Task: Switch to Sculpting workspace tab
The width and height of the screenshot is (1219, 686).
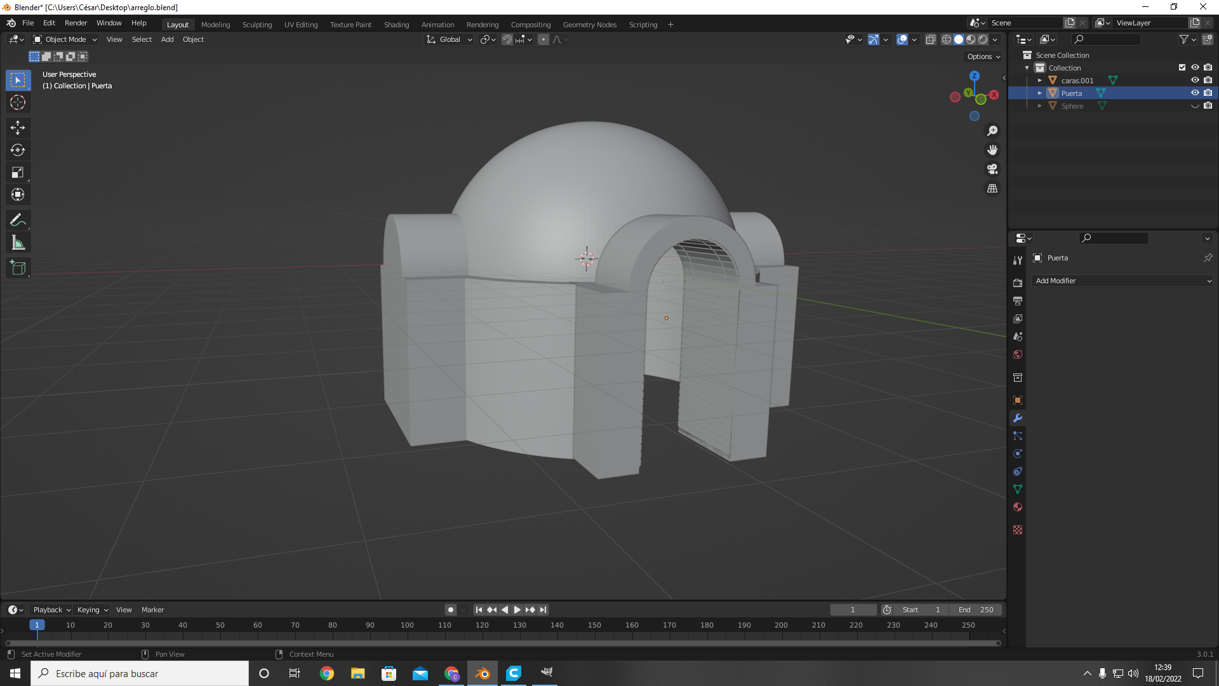Action: (x=257, y=25)
